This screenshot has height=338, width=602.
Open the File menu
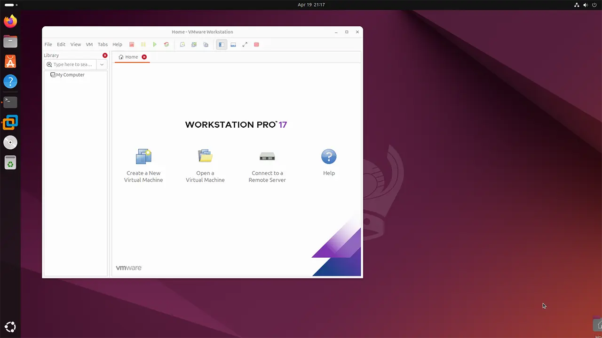click(x=48, y=45)
